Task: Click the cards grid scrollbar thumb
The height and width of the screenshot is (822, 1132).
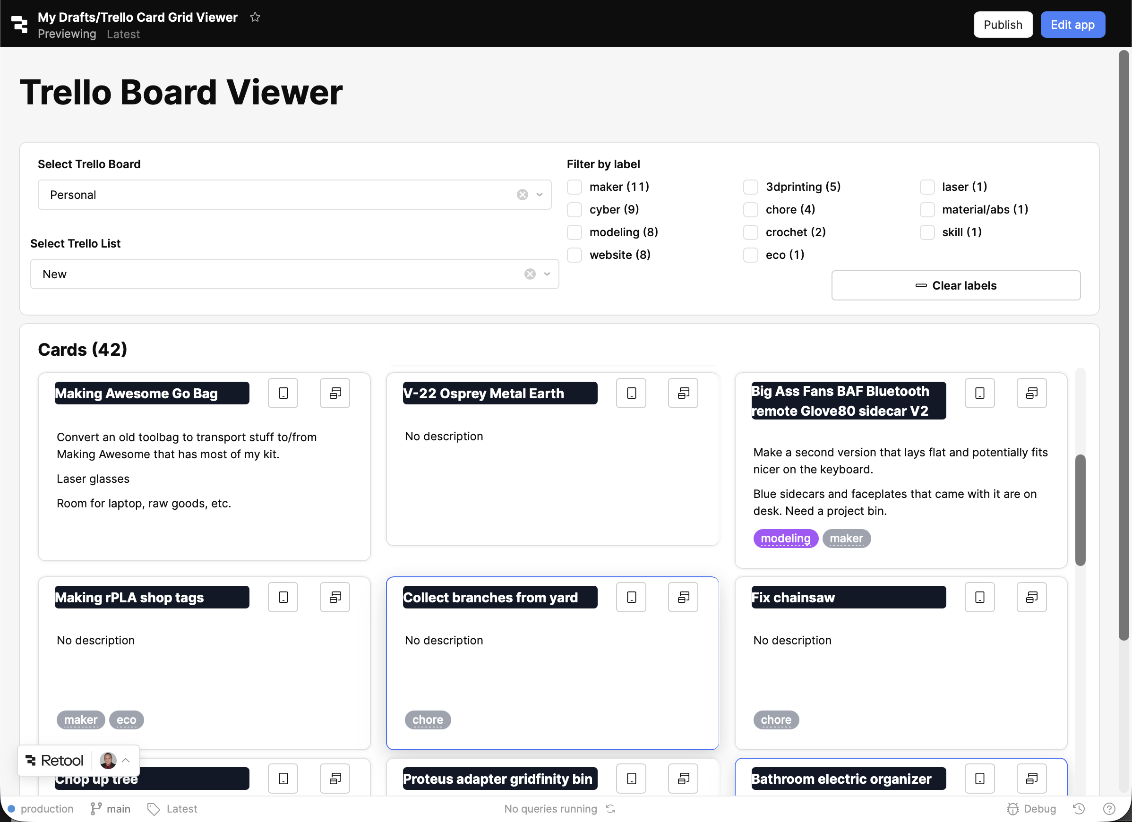Action: click(1080, 510)
